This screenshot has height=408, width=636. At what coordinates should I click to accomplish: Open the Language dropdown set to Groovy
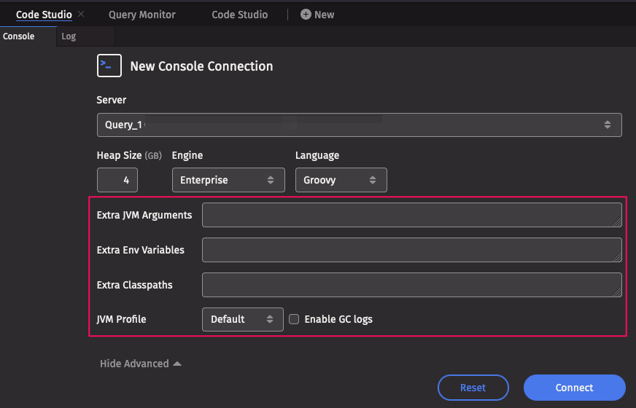(x=341, y=180)
